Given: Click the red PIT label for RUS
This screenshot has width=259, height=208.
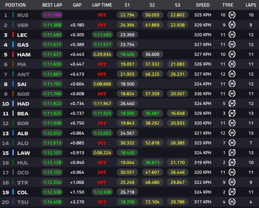Looking at the screenshot, I should point(102,15).
